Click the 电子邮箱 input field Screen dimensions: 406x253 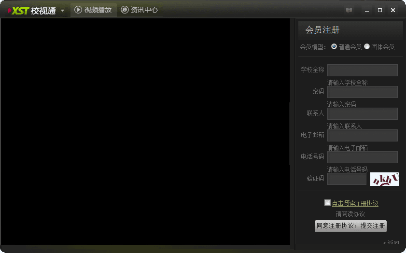[x=362, y=135]
